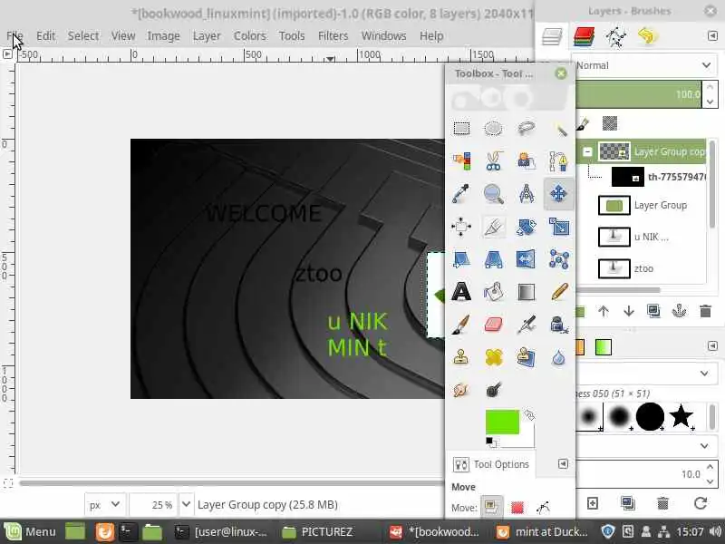Screen dimensions: 725x544
Task: Anchor the floating layer
Action: pyautogui.click(x=679, y=311)
